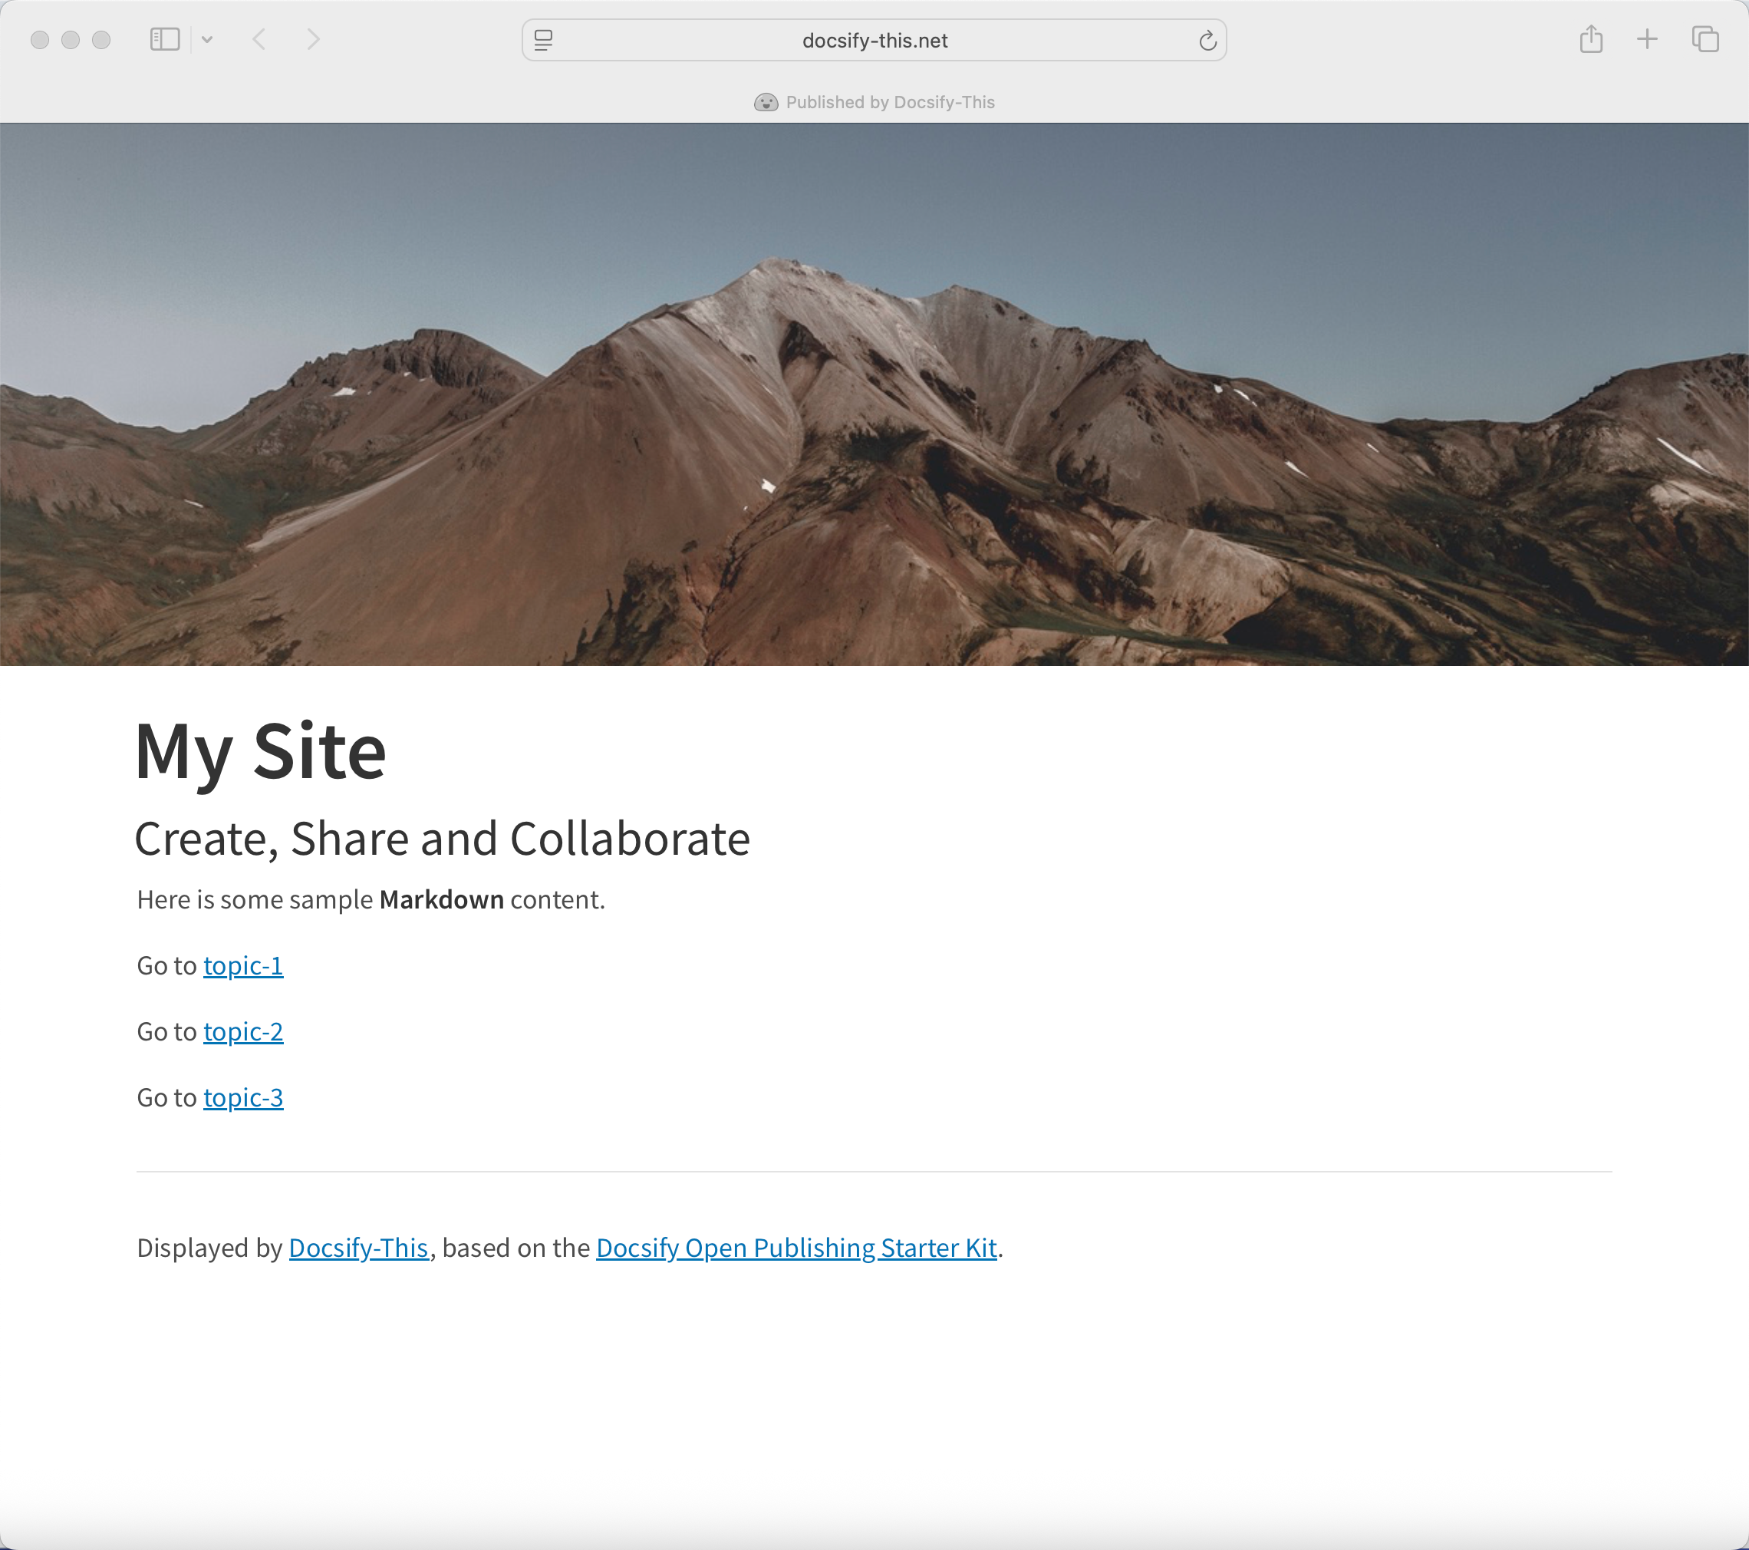Open the topic-2 link

243,1031
